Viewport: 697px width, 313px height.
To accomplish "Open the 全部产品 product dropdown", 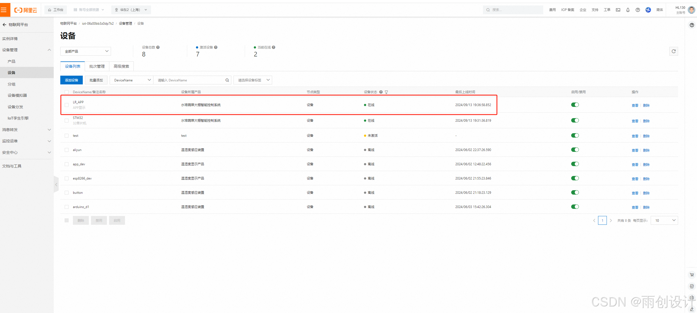I will [x=86, y=51].
